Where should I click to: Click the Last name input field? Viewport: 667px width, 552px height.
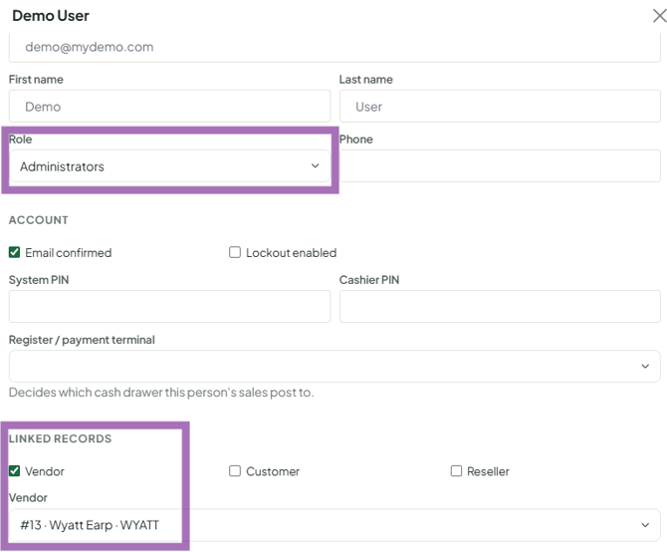(x=500, y=107)
